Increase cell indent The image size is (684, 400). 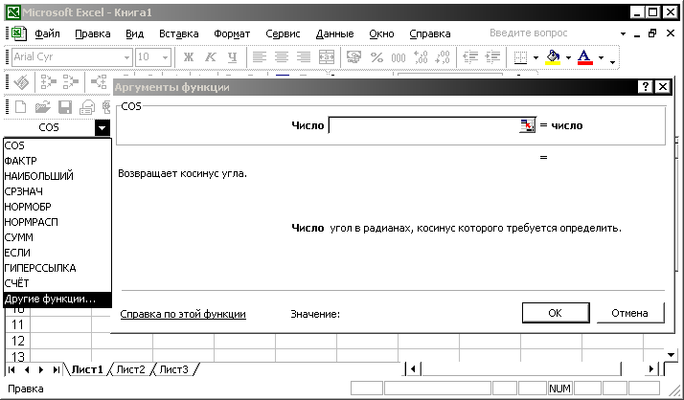(492, 57)
